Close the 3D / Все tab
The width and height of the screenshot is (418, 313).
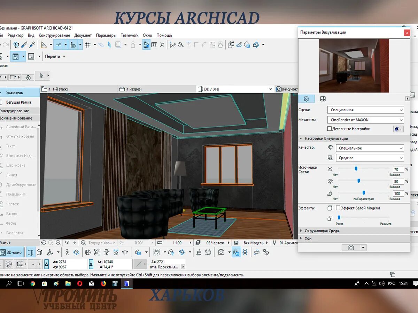pos(271,89)
